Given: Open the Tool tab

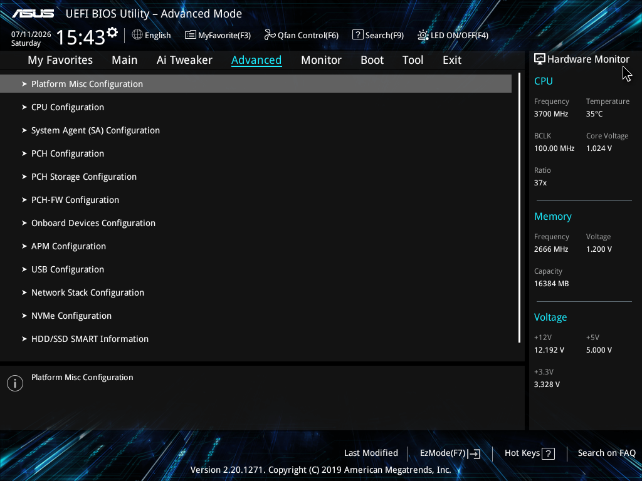Looking at the screenshot, I should (413, 60).
